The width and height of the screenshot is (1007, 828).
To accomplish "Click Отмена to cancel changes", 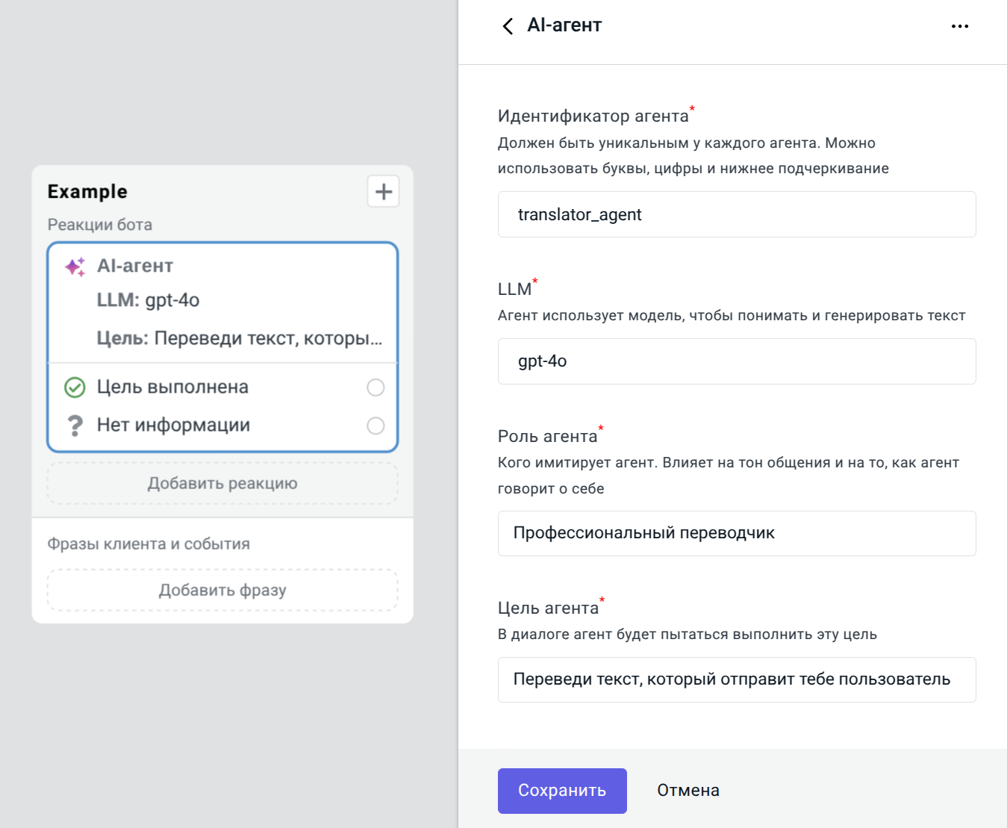I will point(687,790).
